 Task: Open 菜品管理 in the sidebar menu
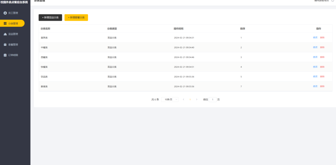point(13,34)
